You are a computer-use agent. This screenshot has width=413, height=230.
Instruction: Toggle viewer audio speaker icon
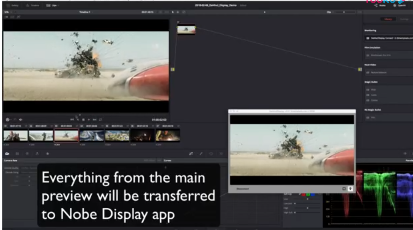pyautogui.click(x=21, y=119)
